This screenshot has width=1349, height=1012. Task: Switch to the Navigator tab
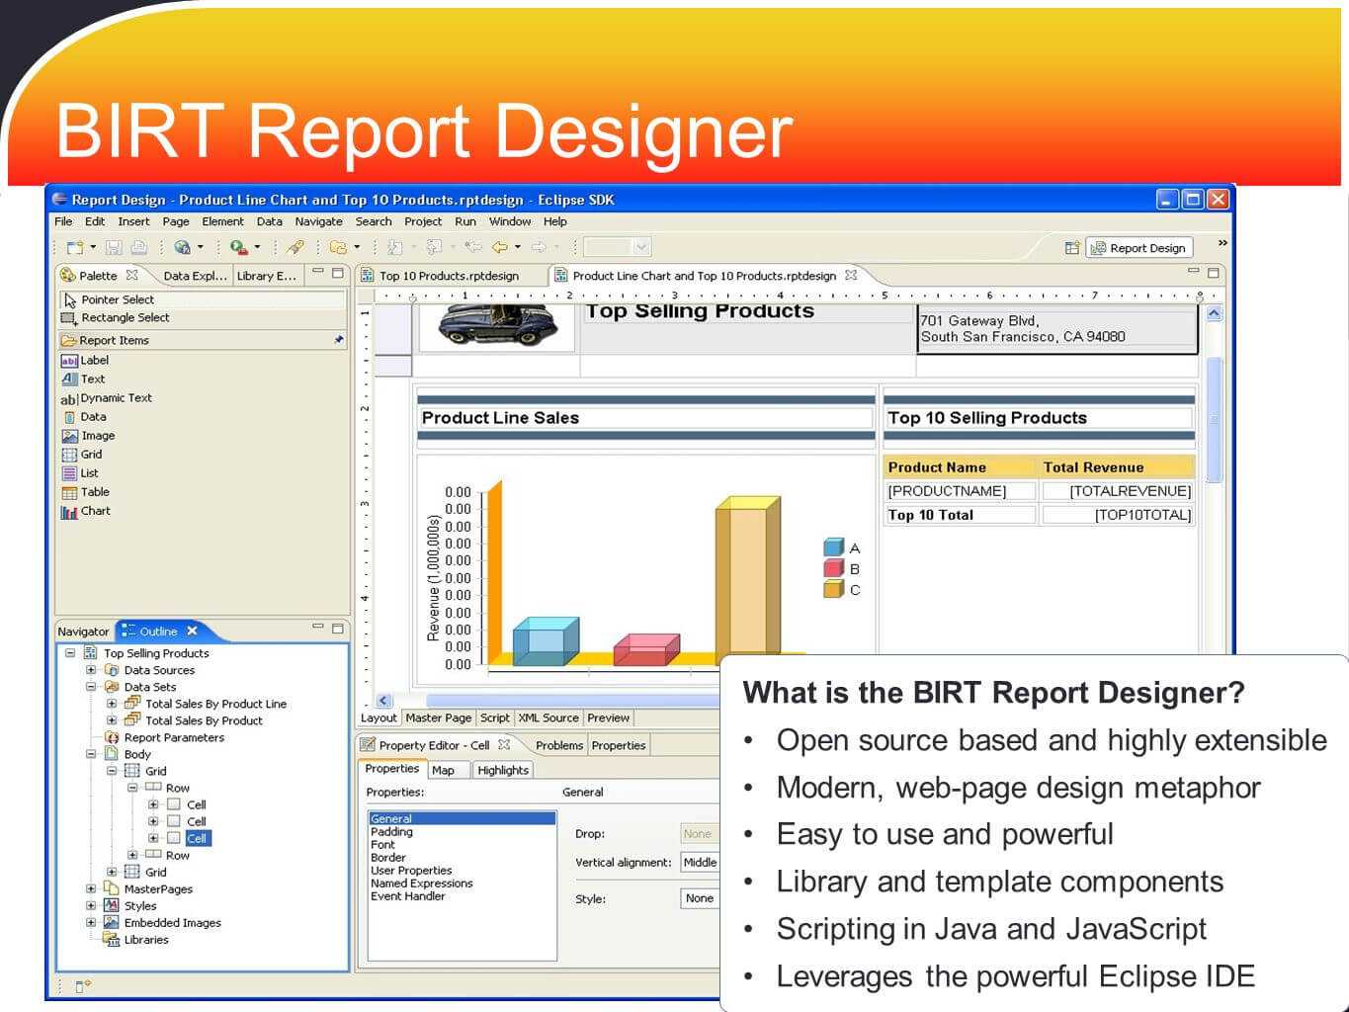83,632
